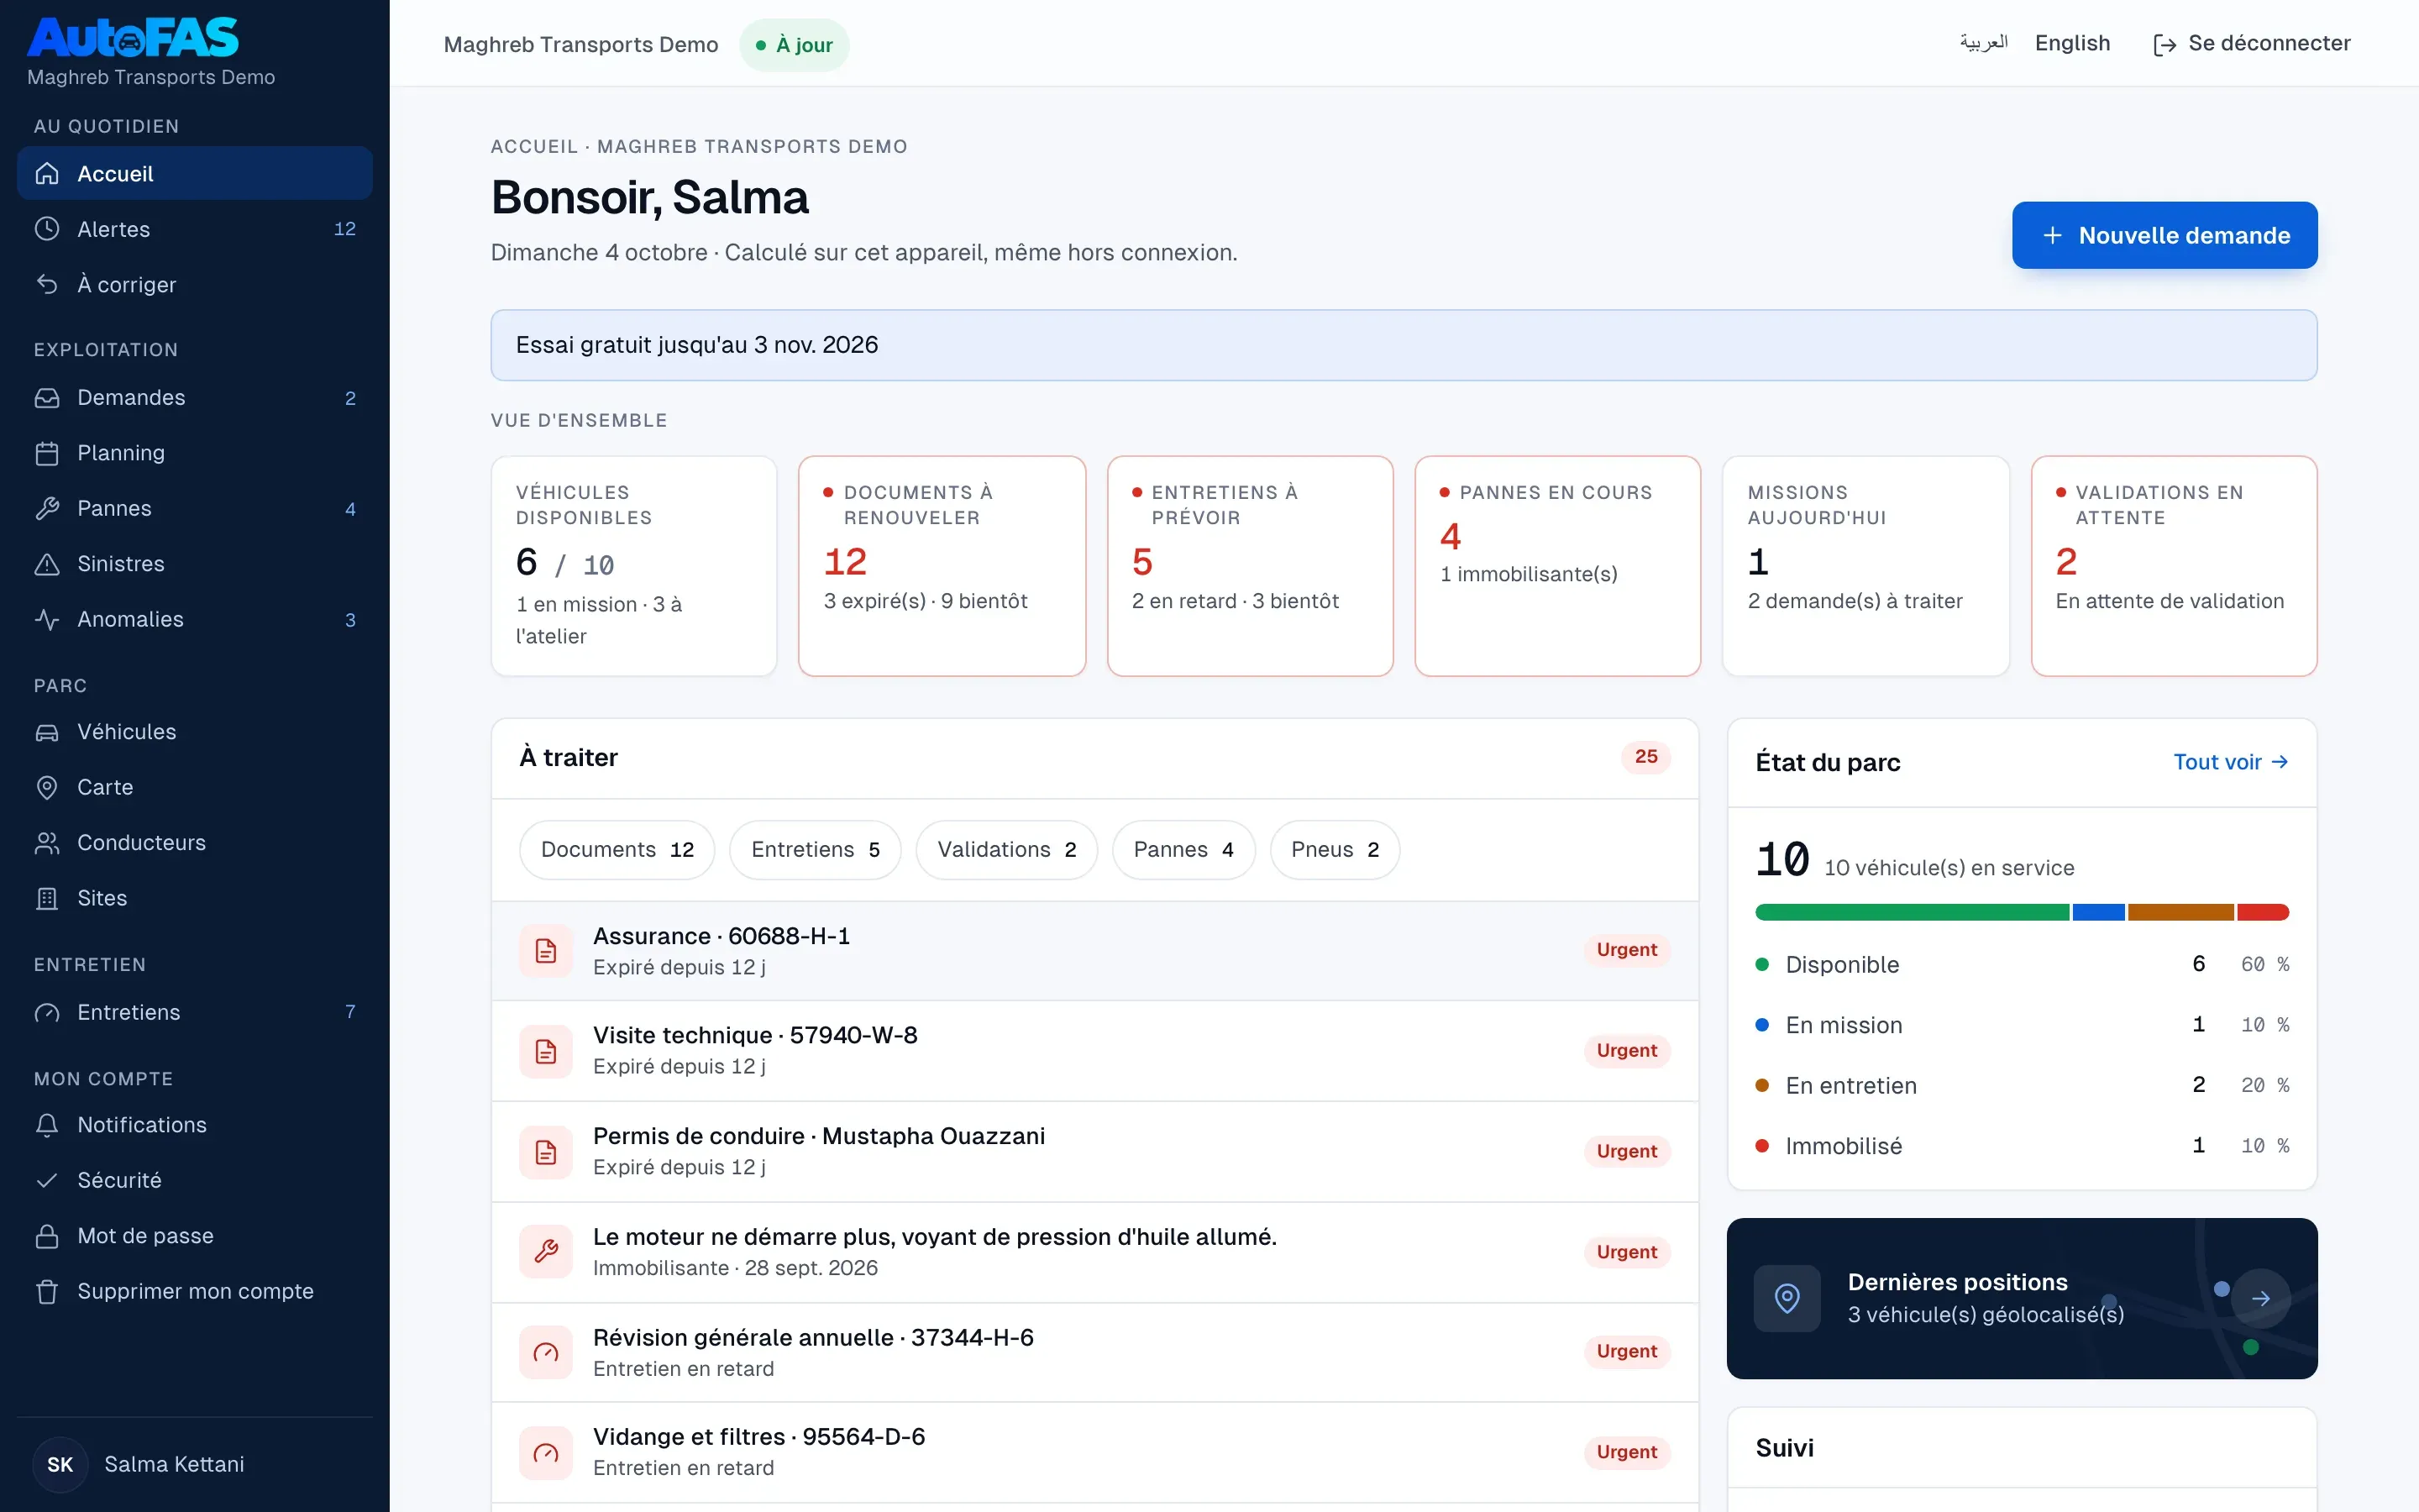Image resolution: width=2419 pixels, height=1512 pixels.
Task: Switch language to English
Action: (x=2072, y=43)
